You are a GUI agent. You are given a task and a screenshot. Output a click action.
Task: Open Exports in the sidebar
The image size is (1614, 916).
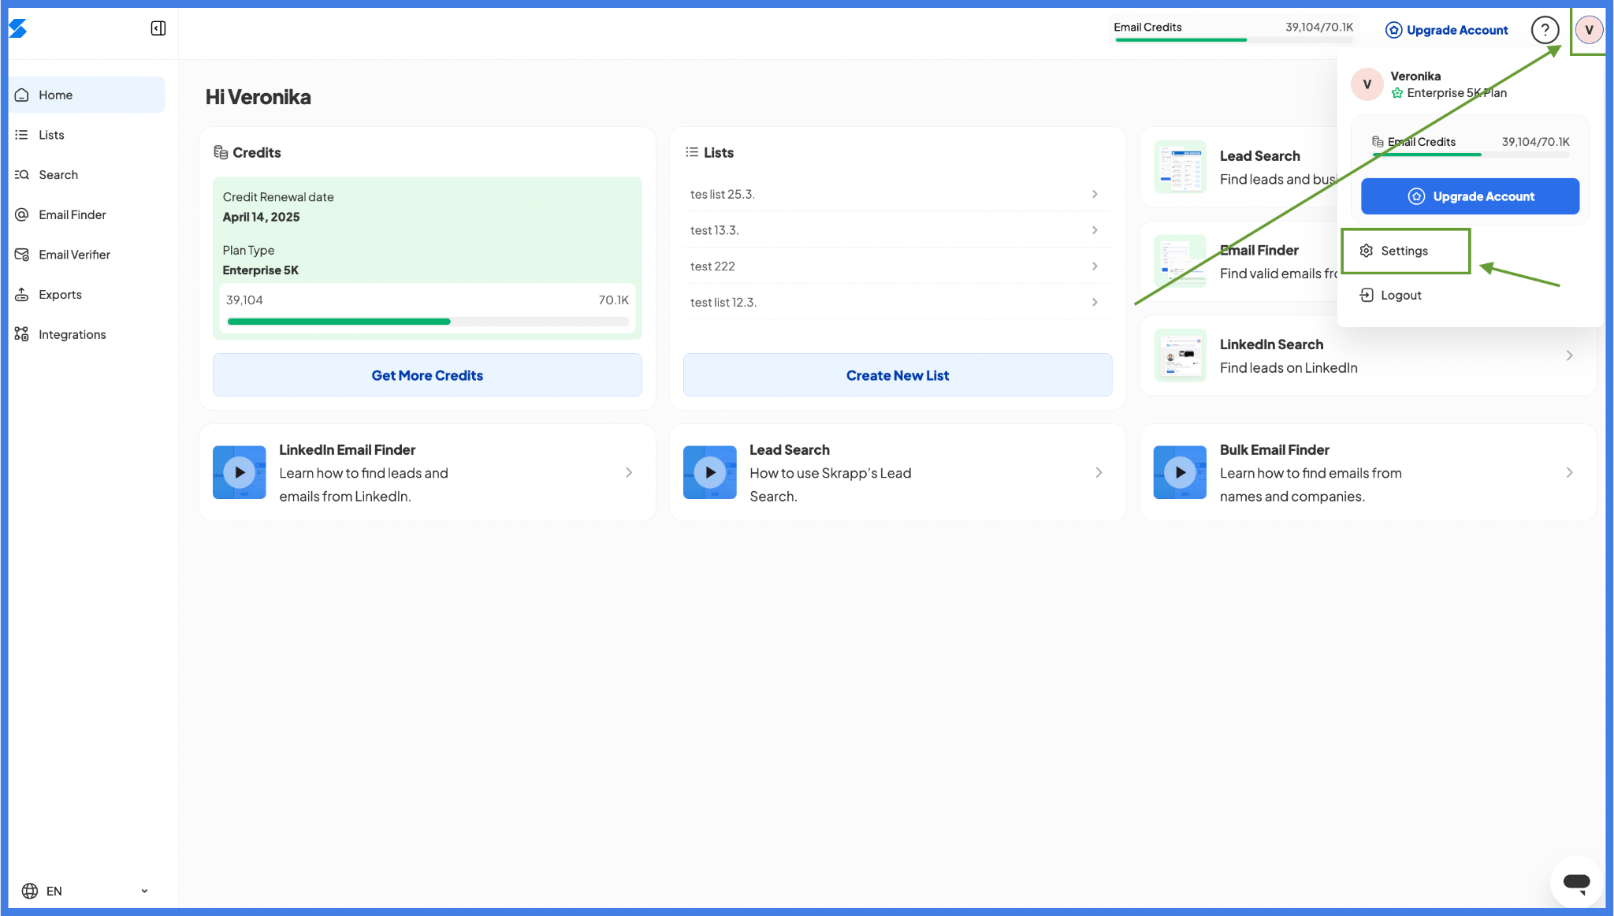coord(87,295)
